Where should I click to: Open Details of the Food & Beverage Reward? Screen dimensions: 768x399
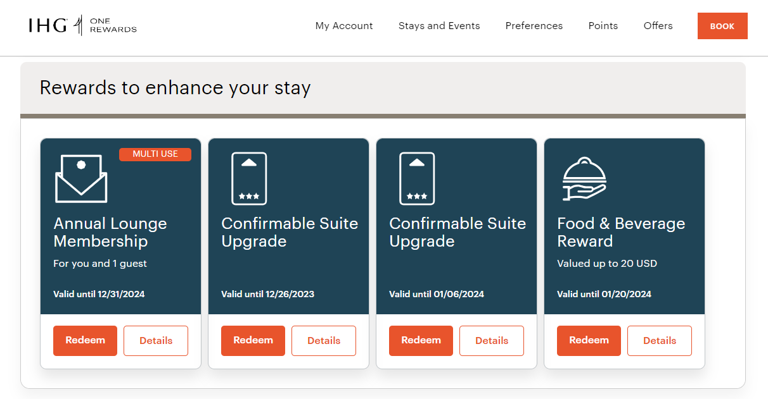[660, 340]
